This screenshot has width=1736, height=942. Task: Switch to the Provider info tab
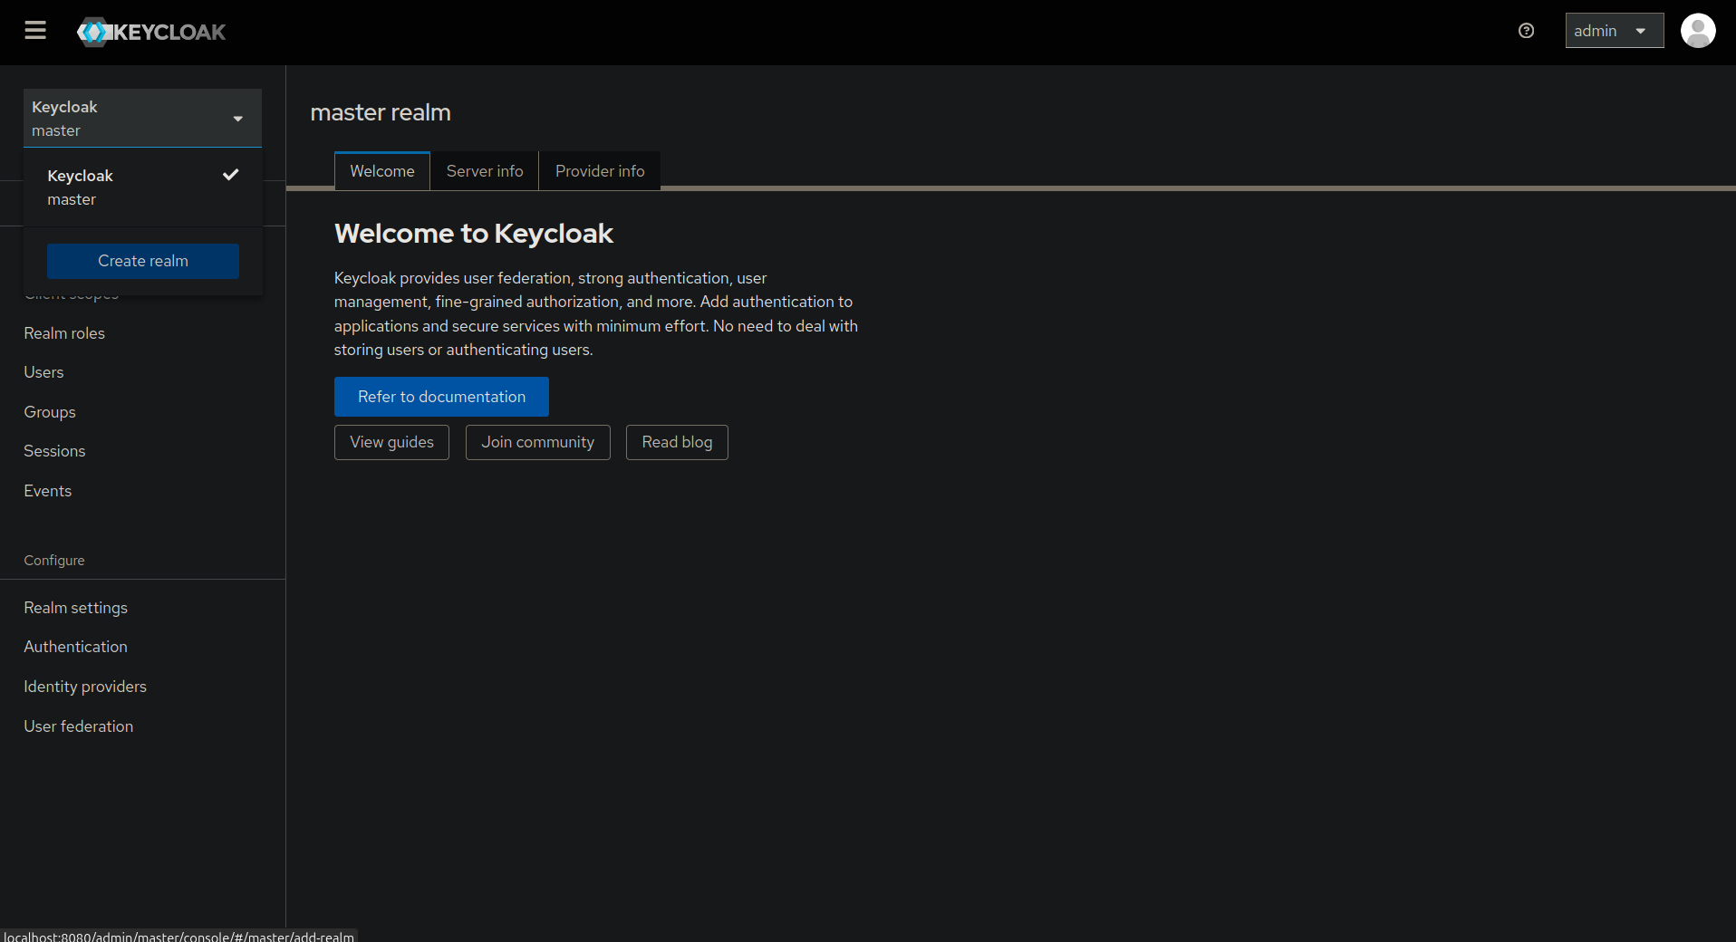[x=600, y=171]
